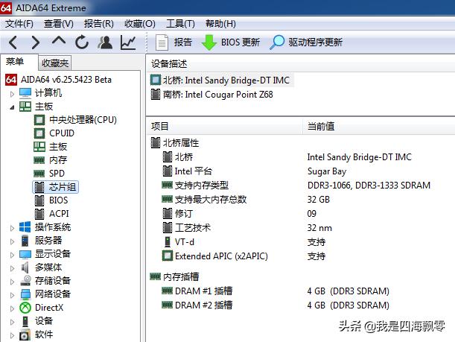455x342 pixels.
Task: Select the VT-d row
Action: point(302,242)
